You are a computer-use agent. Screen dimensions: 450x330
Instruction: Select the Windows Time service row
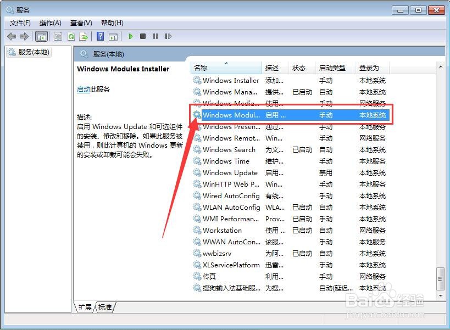[290, 161]
